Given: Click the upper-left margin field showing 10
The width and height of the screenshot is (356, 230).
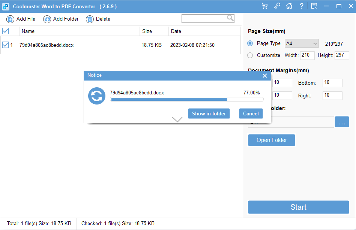Looking at the screenshot, I should coord(282,83).
